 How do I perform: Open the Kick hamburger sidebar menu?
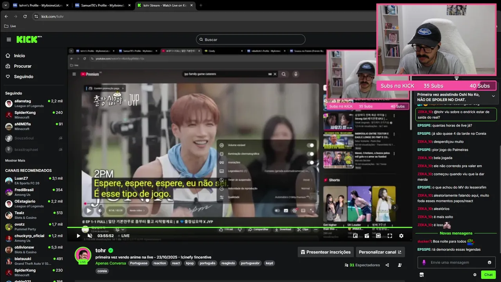click(x=9, y=40)
